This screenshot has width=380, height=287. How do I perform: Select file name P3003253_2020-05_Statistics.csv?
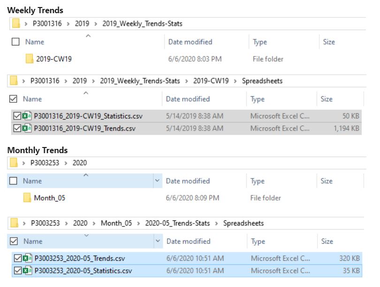pos(83,271)
